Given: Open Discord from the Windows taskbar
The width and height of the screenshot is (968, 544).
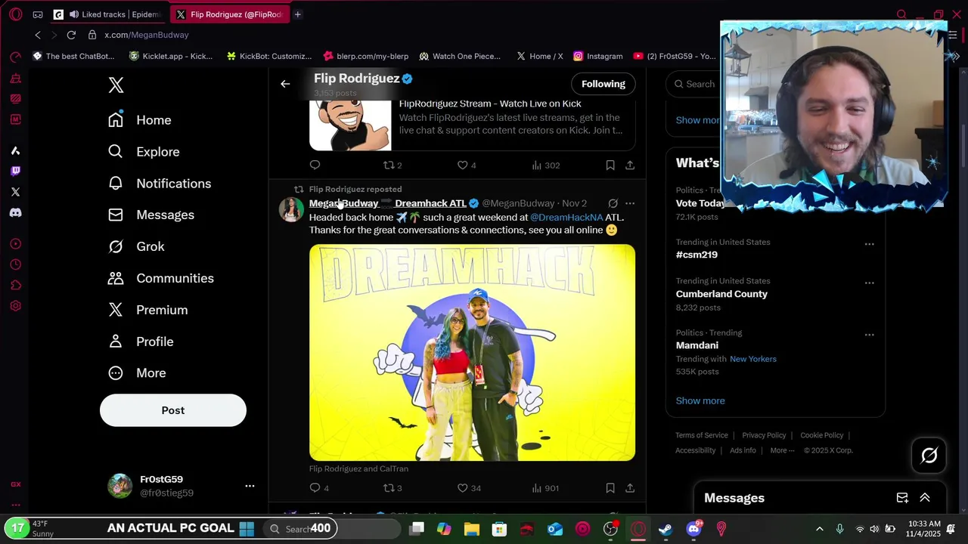Looking at the screenshot, I should coord(693,529).
